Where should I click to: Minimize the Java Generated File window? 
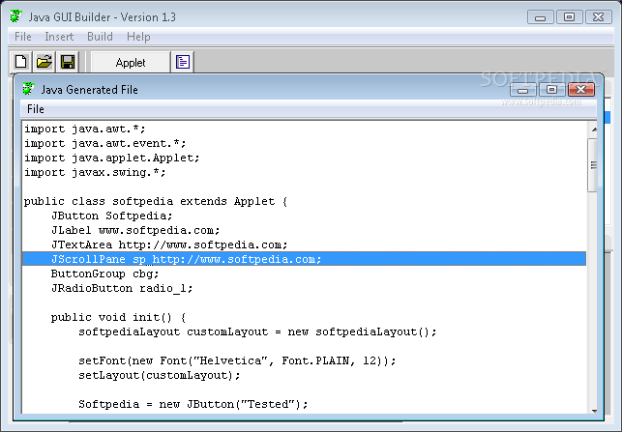pos(522,90)
